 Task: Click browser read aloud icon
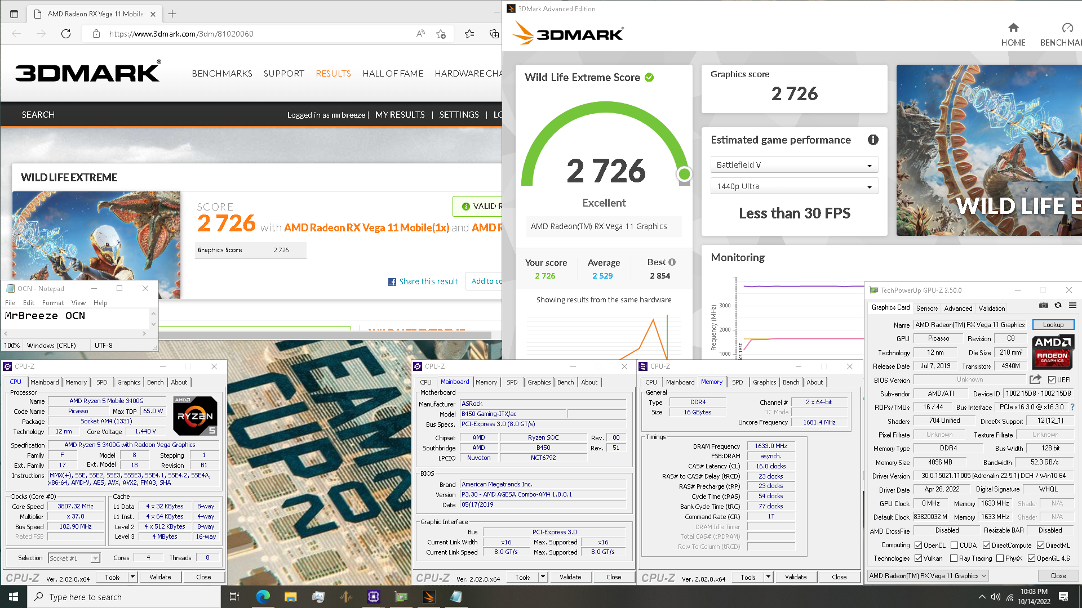coord(420,34)
